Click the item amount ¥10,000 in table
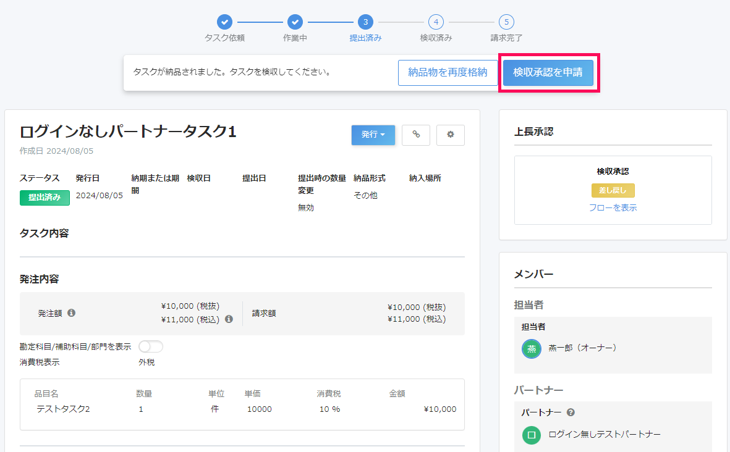 click(x=440, y=409)
